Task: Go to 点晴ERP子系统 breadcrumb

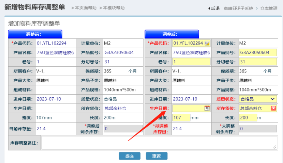Action: pyautogui.click(x=238, y=9)
